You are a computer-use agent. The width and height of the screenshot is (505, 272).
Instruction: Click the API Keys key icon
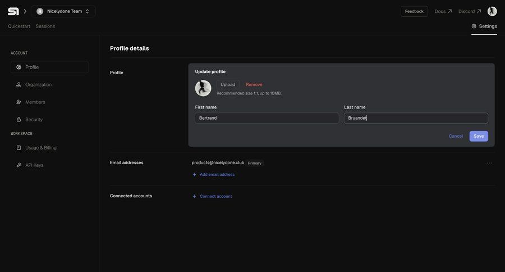[19, 165]
